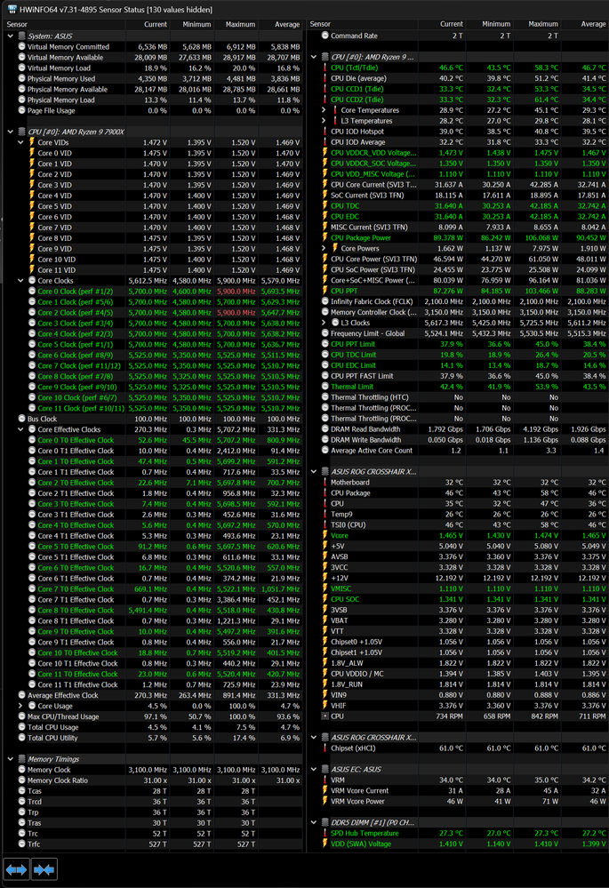
Task: Select the CPU PPT Limit row
Action: tap(458, 344)
